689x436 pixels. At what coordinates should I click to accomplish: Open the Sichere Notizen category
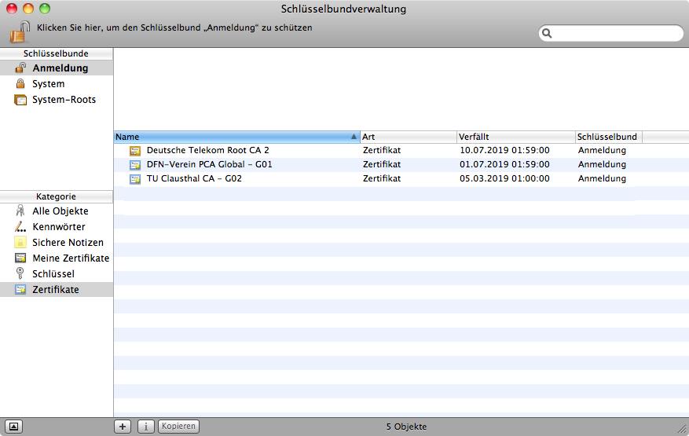coord(68,243)
